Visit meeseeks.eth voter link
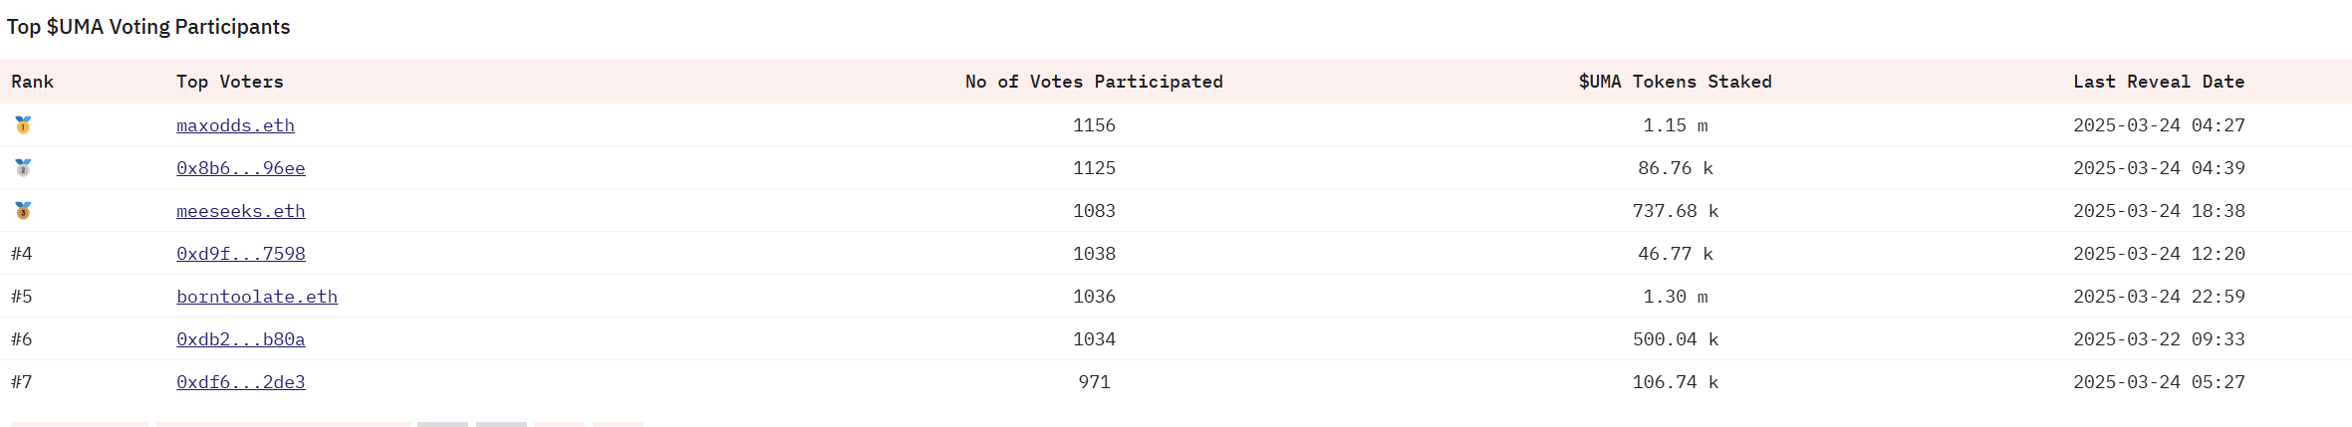This screenshot has height=427, width=2352. click(241, 211)
